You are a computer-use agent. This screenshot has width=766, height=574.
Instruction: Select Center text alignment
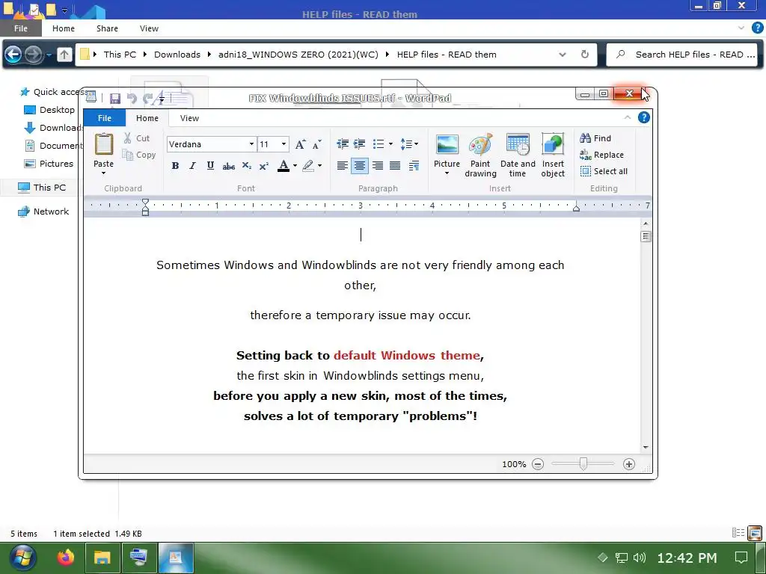(360, 166)
